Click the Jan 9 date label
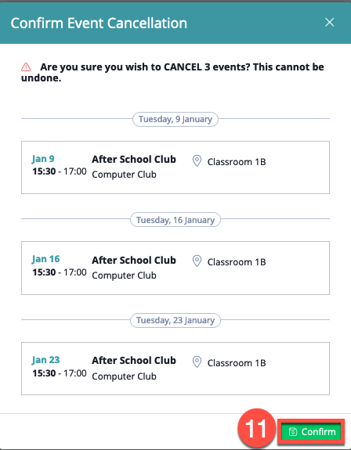Viewport: 351px width, 450px height. click(x=43, y=159)
